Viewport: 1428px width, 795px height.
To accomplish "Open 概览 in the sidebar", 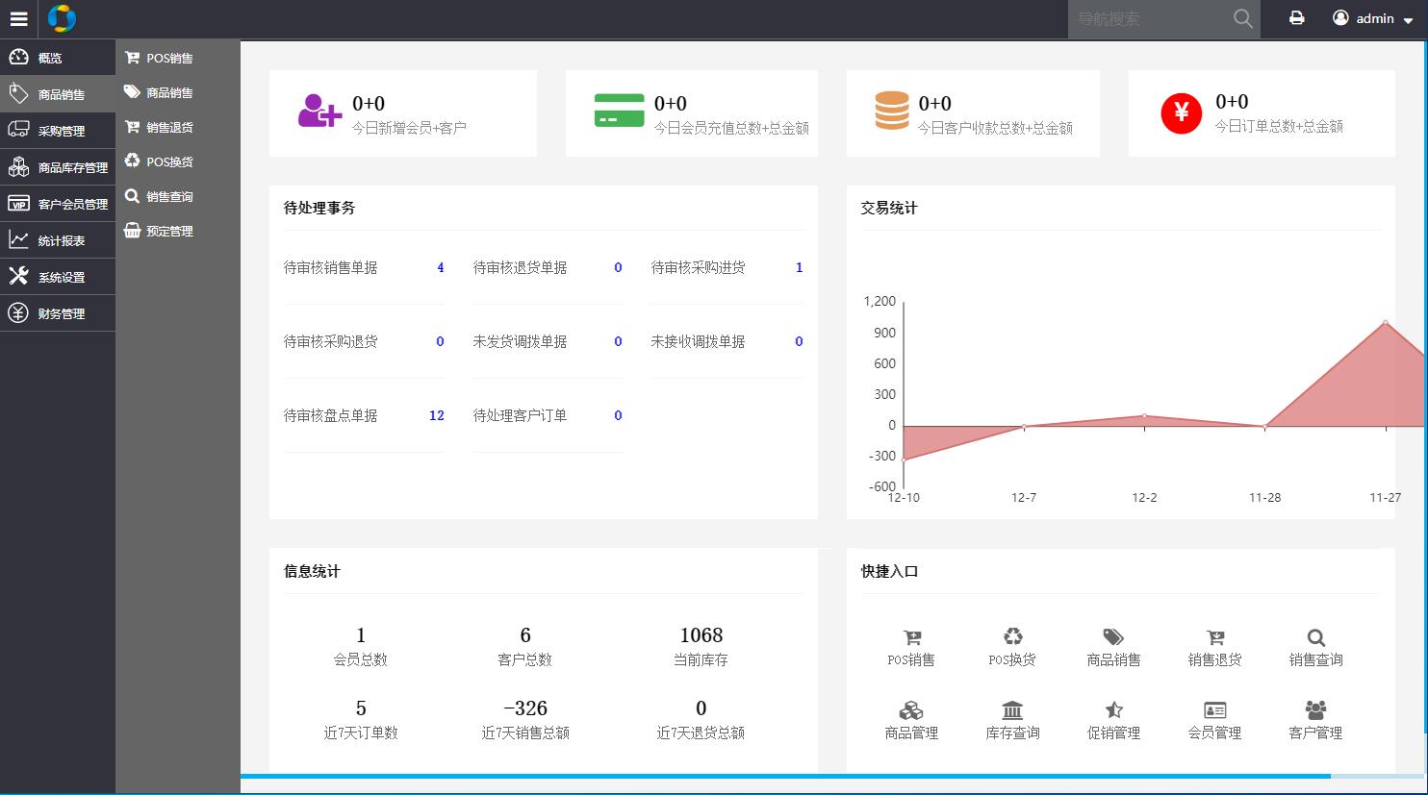I will tap(58, 58).
